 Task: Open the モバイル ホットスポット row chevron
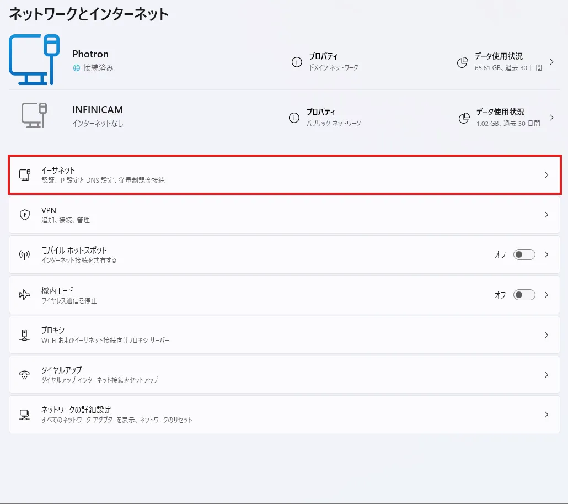pyautogui.click(x=546, y=254)
